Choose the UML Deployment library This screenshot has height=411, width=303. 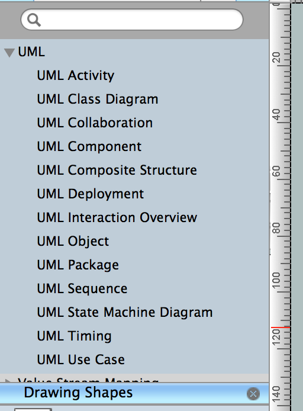pyautogui.click(x=90, y=194)
